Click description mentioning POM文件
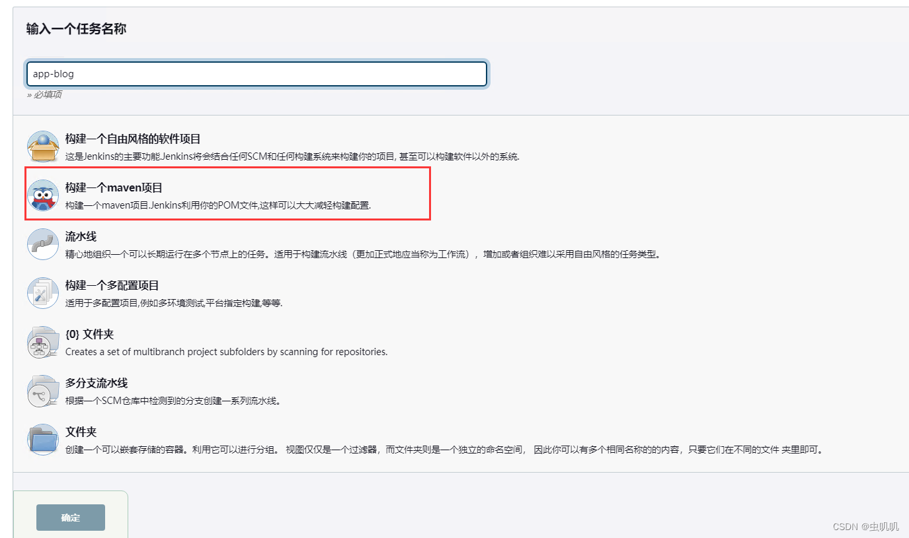The image size is (909, 538). point(218,206)
